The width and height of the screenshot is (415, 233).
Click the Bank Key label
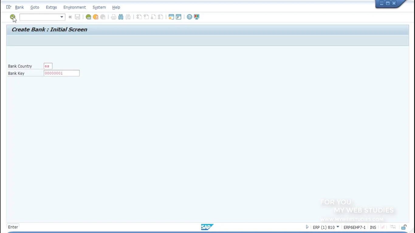coord(16,73)
